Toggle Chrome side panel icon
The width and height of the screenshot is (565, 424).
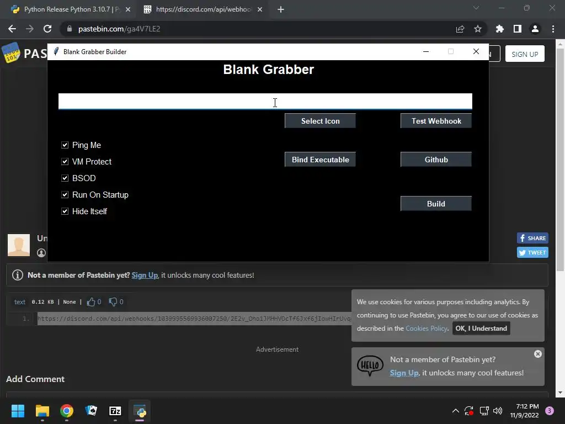point(518,29)
